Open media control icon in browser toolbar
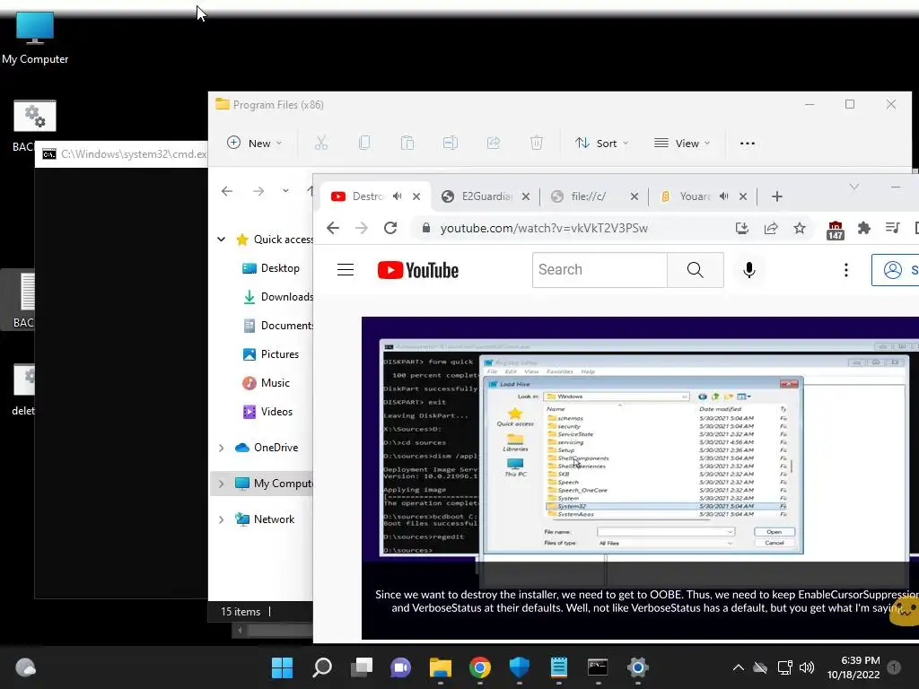The image size is (919, 689). click(x=893, y=228)
